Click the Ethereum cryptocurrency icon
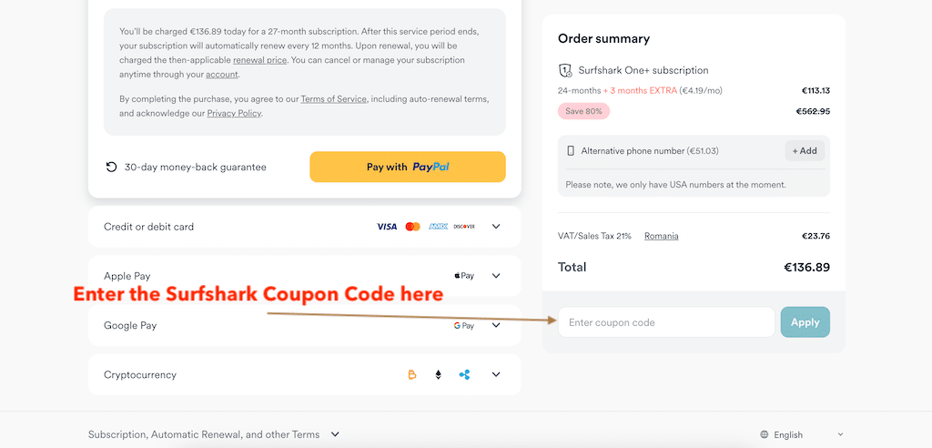Viewport: 932px width, 448px height. point(438,374)
